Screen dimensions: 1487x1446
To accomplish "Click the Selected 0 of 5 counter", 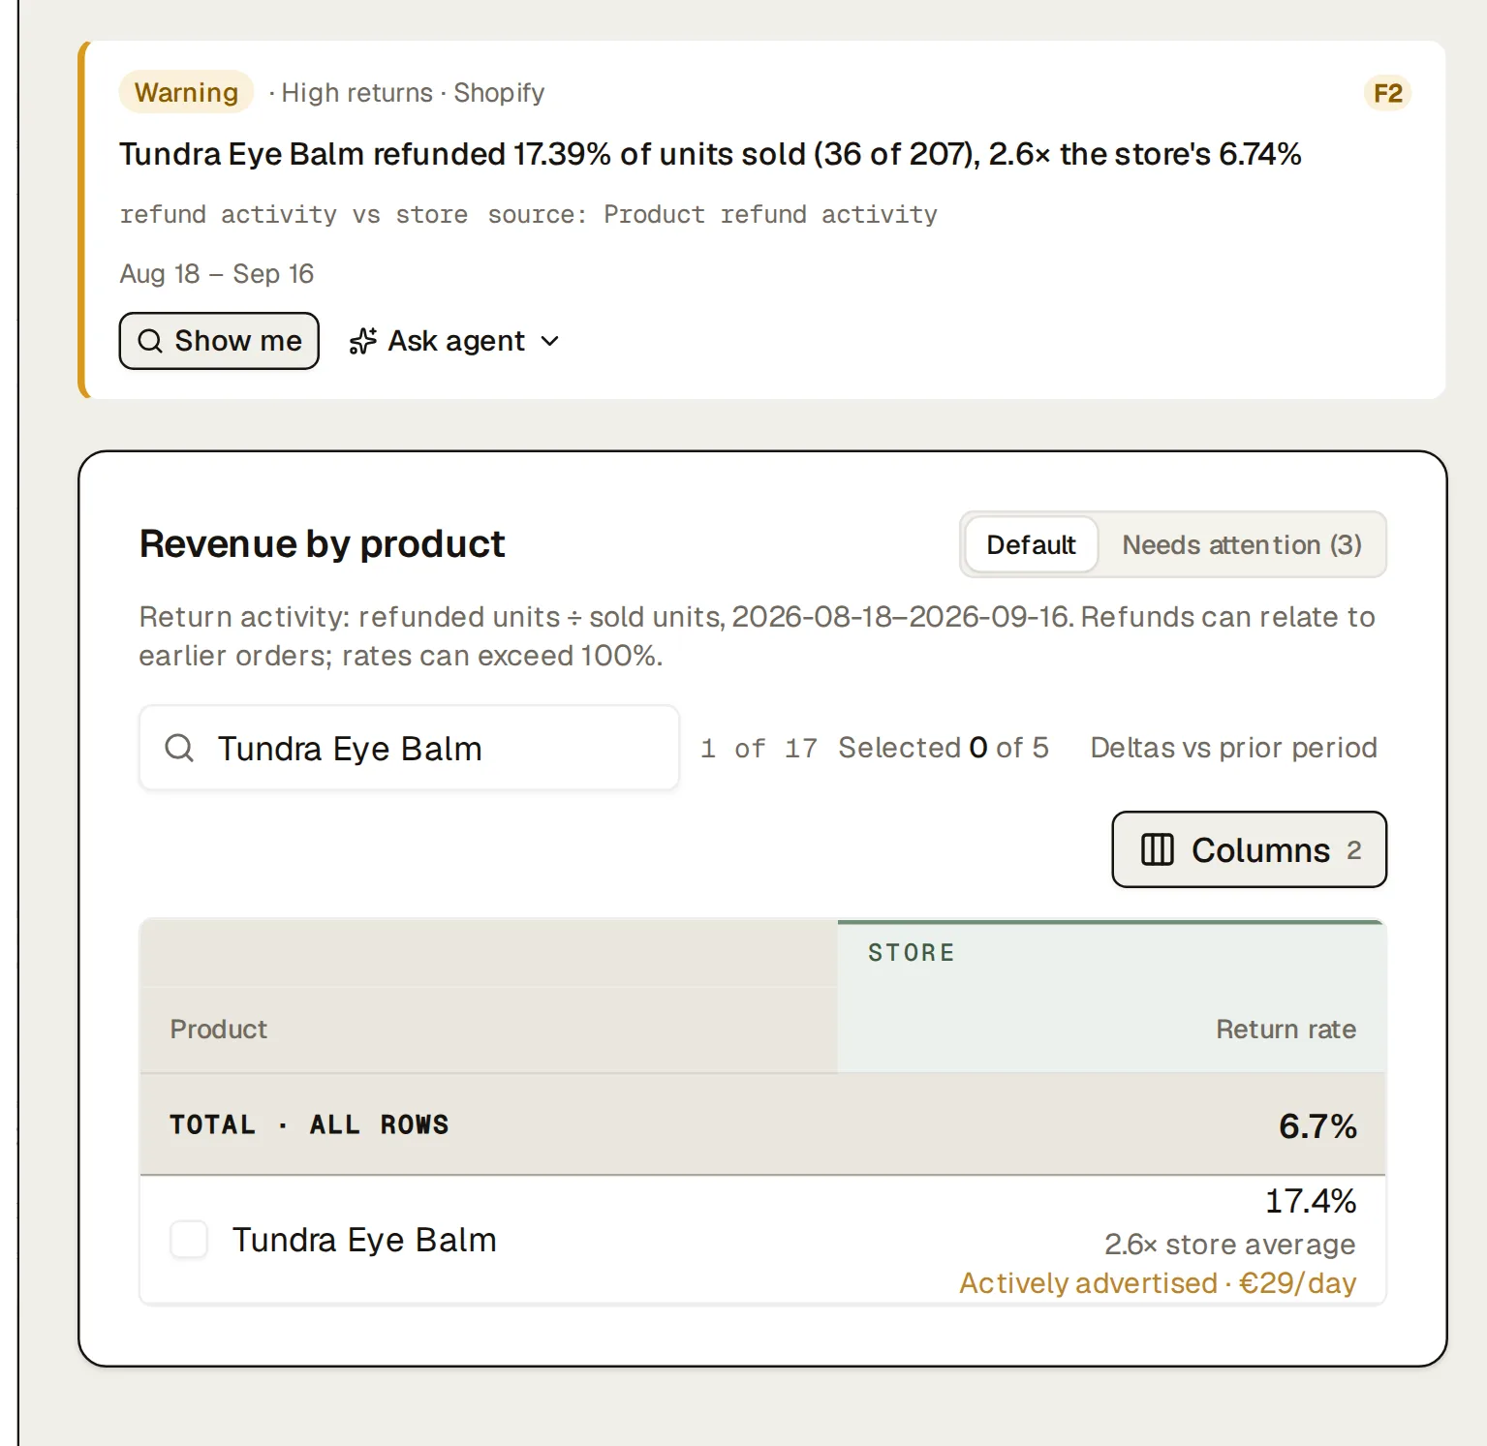I will tap(944, 748).
